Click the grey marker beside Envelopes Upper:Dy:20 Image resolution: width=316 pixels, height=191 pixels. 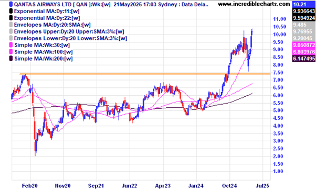11,31
